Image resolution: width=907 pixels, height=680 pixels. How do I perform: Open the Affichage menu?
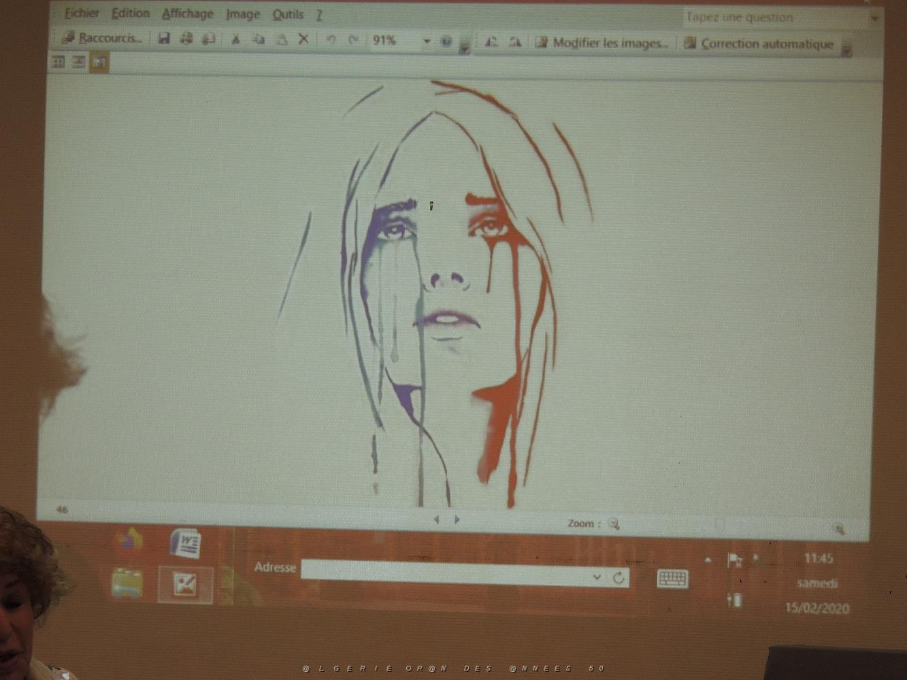187,14
